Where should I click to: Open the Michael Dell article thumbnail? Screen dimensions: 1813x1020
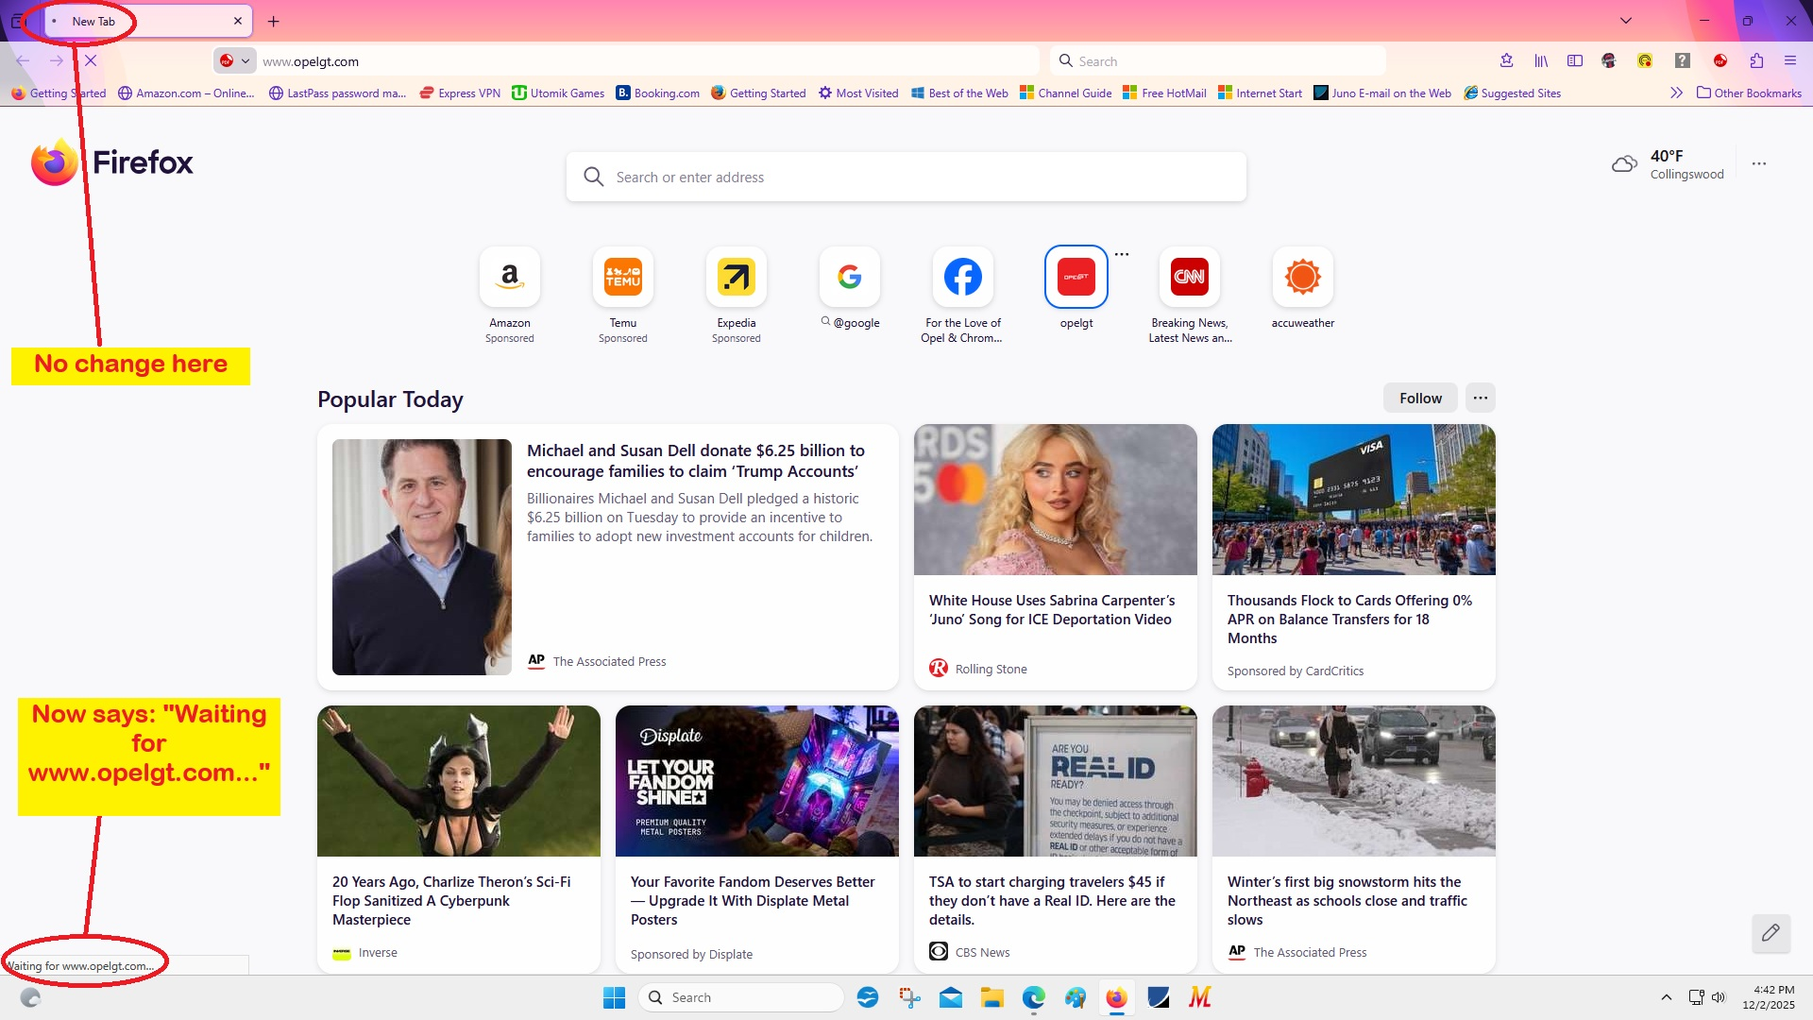(x=422, y=557)
